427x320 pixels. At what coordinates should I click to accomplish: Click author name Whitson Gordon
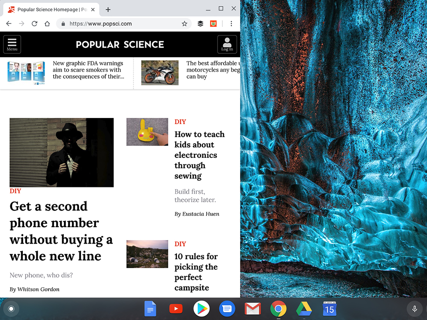38,289
